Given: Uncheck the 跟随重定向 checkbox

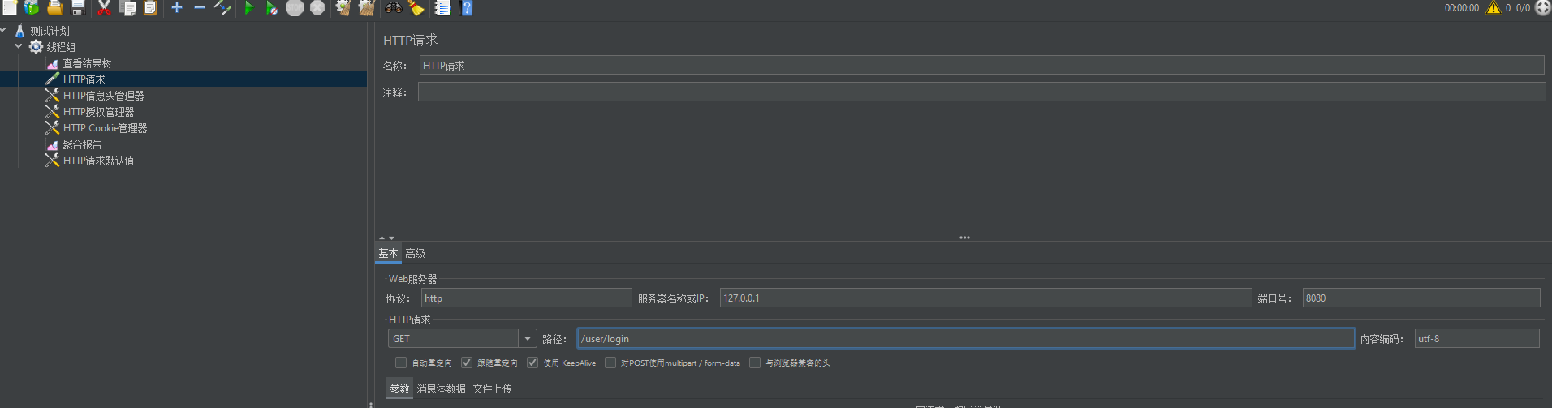Looking at the screenshot, I should coord(467,363).
